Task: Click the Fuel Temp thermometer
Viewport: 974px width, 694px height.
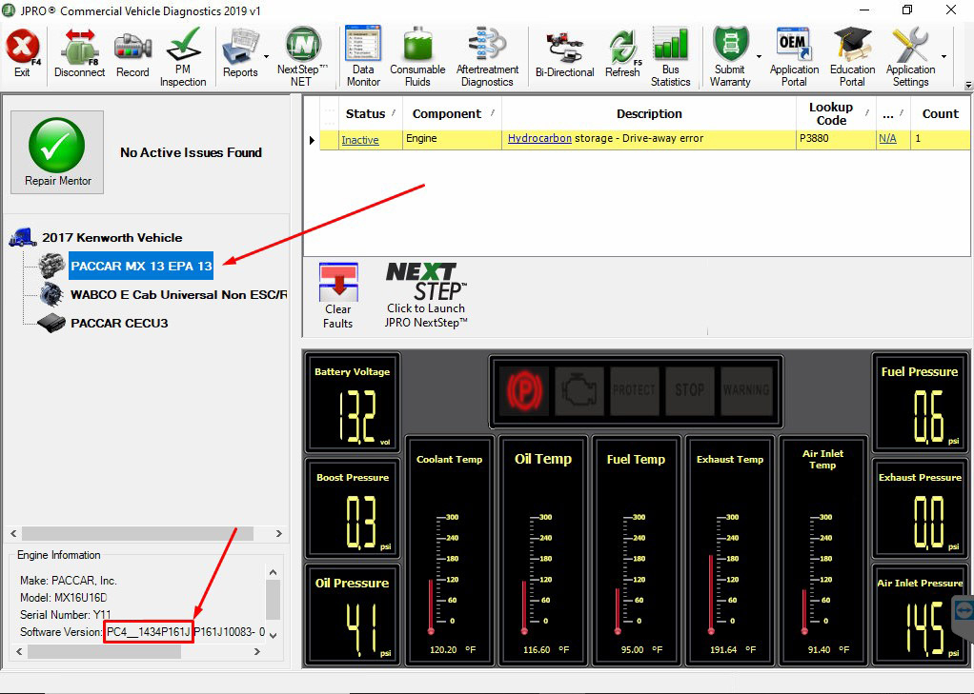Action: coord(636,551)
